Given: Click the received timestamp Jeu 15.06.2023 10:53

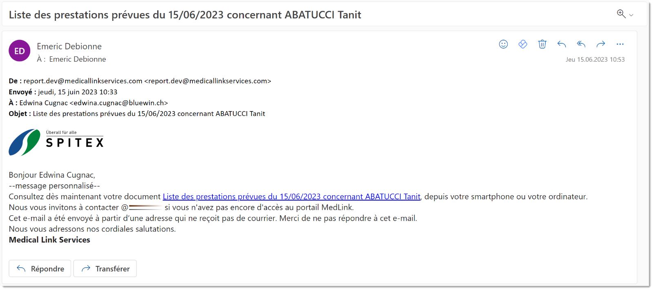Looking at the screenshot, I should tap(595, 60).
